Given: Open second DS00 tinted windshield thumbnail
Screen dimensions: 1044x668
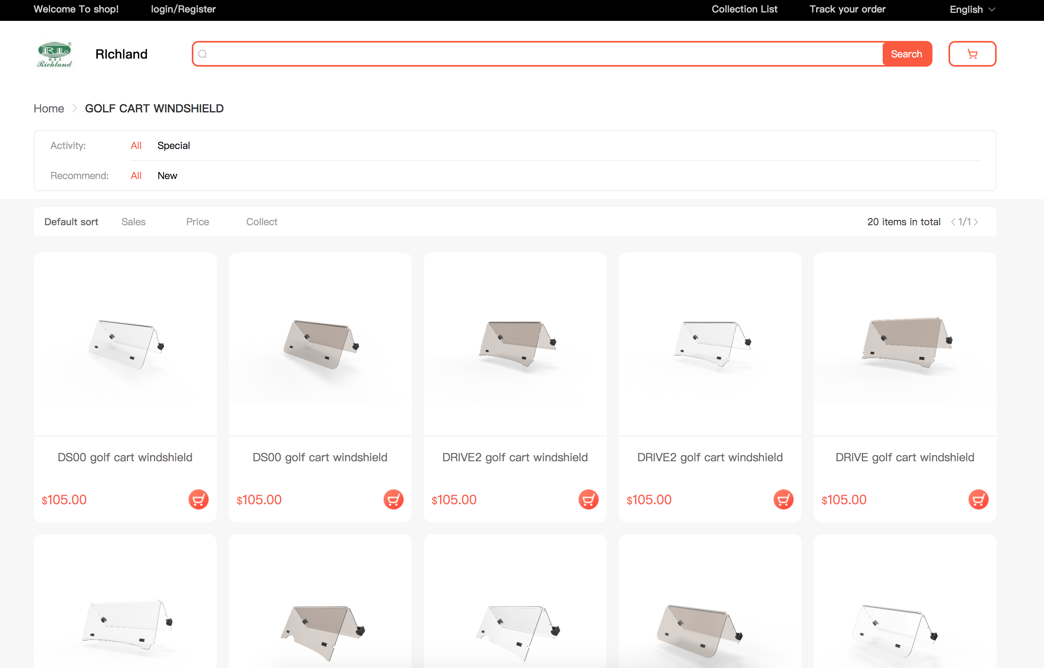Looking at the screenshot, I should [320, 344].
